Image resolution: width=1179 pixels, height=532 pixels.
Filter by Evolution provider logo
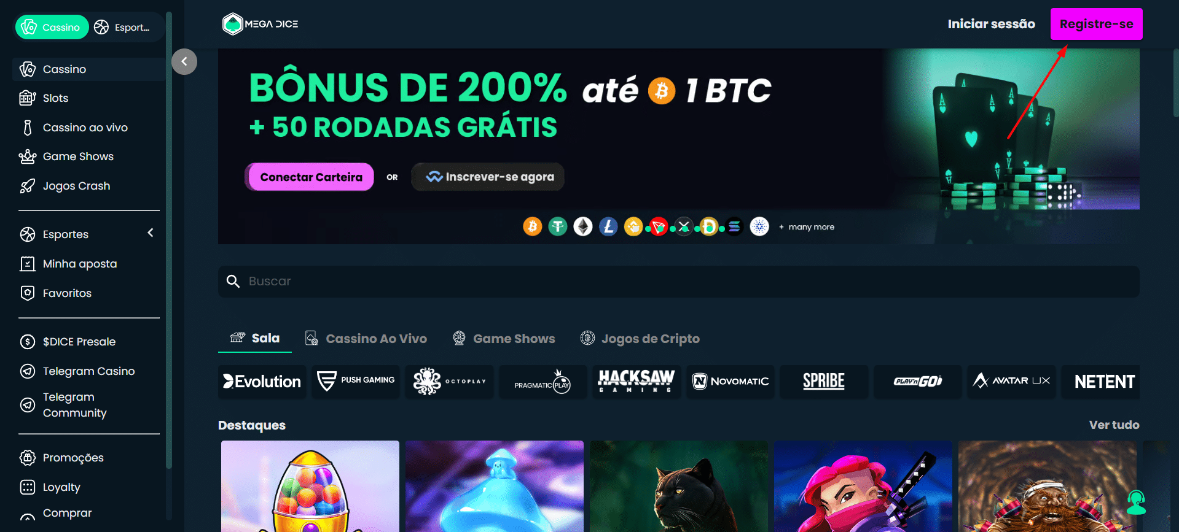tap(262, 382)
